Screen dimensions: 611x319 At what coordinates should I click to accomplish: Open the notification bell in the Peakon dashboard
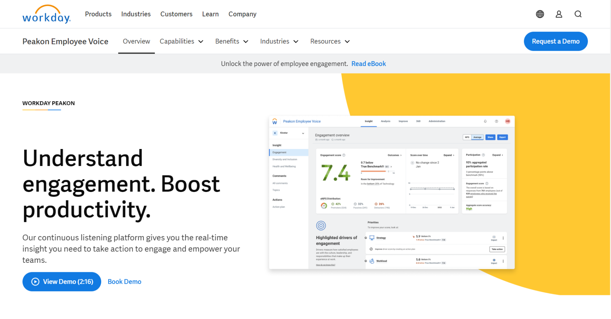point(485,121)
